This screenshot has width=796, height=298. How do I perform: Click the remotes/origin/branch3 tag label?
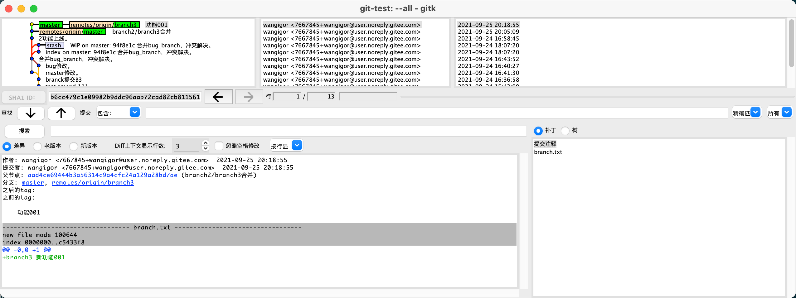[x=104, y=25]
